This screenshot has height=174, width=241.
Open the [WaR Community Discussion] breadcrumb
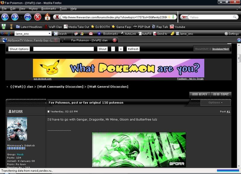coord(60,87)
